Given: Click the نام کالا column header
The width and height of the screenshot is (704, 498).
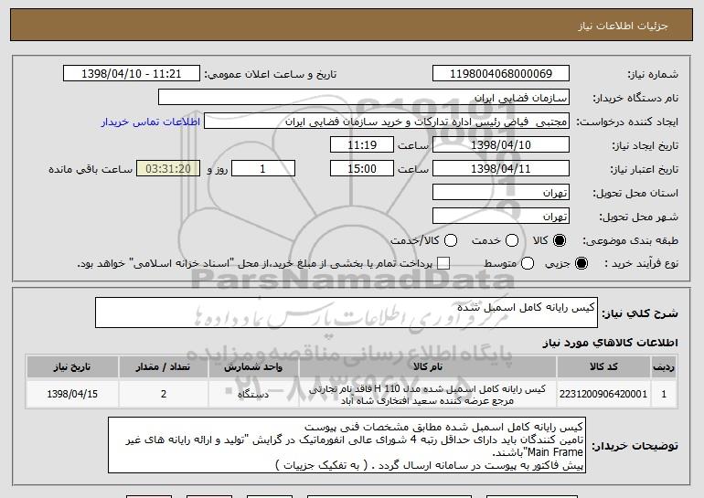Looking at the screenshot, I should point(428,367).
